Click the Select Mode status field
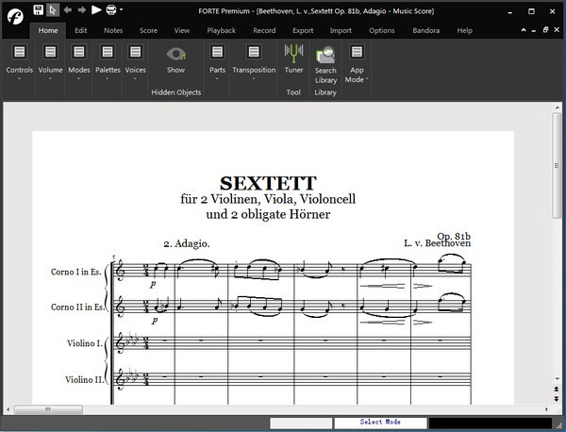The width and height of the screenshot is (566, 432). coord(380,423)
